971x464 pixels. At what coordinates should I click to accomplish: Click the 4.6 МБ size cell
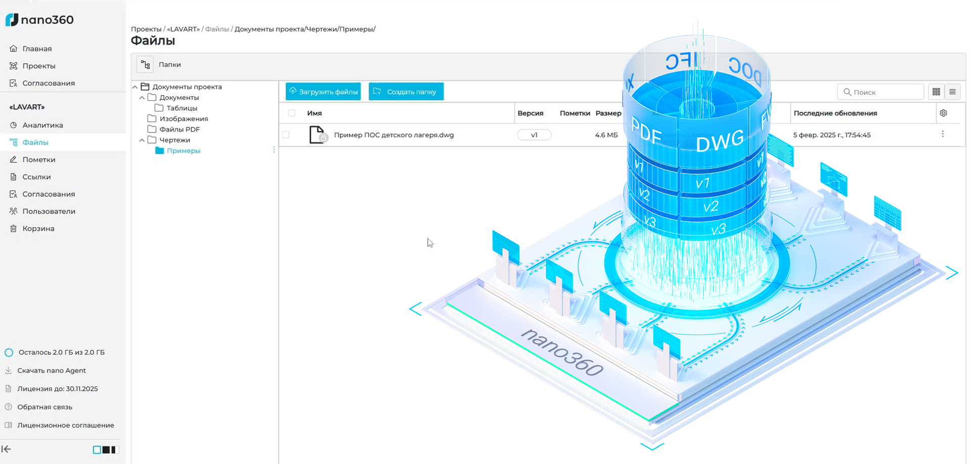click(606, 135)
